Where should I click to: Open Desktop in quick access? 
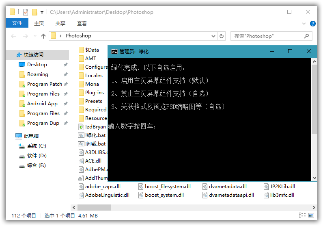pyautogui.click(x=37, y=65)
